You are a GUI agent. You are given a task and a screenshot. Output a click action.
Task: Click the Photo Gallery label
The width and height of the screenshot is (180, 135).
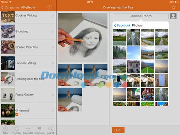tap(25, 95)
